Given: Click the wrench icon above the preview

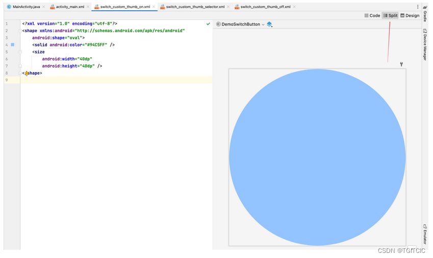Looking at the screenshot, I should point(401,64).
